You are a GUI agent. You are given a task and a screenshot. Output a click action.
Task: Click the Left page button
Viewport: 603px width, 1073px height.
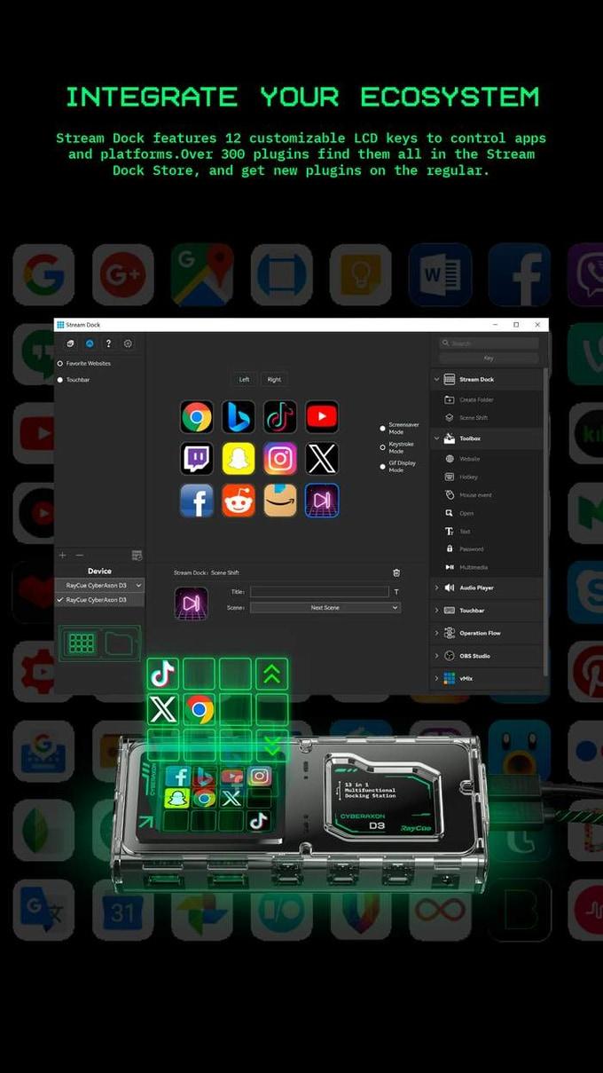pos(244,379)
